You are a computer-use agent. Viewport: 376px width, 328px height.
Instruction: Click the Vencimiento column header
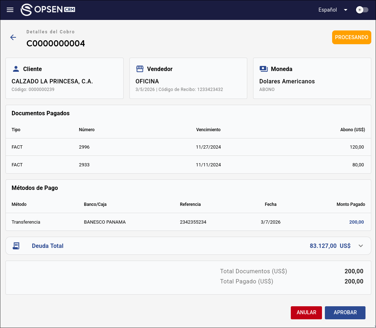coord(208,130)
